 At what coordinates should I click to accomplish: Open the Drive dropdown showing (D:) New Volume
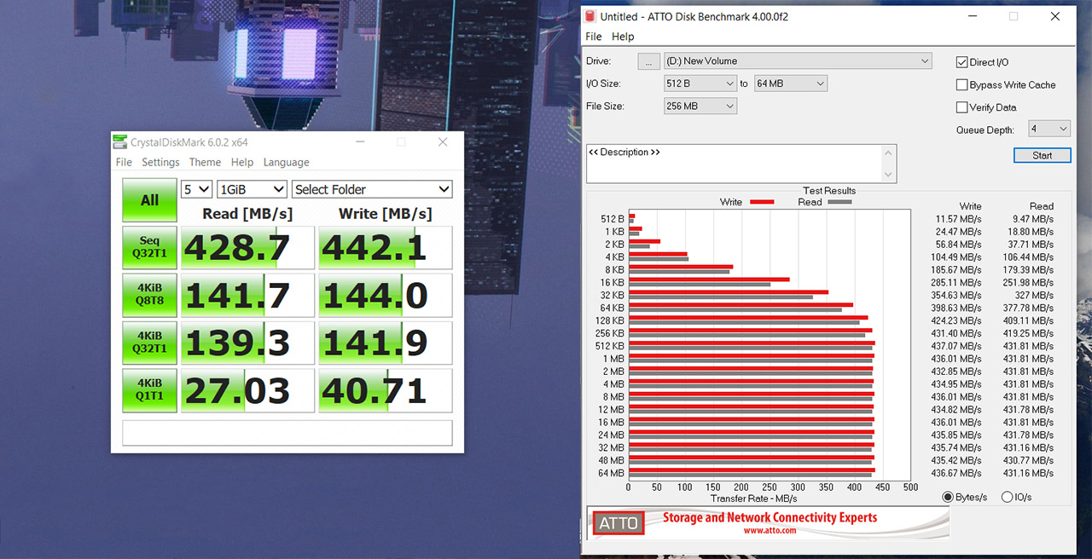pyautogui.click(x=798, y=61)
